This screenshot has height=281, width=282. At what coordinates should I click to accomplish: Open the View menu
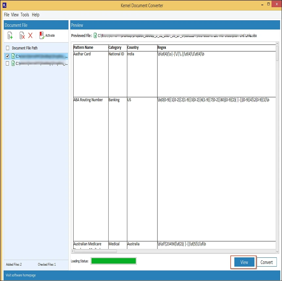[x=15, y=15]
